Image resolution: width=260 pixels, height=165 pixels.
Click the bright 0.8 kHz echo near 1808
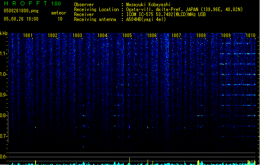tap(200, 115)
